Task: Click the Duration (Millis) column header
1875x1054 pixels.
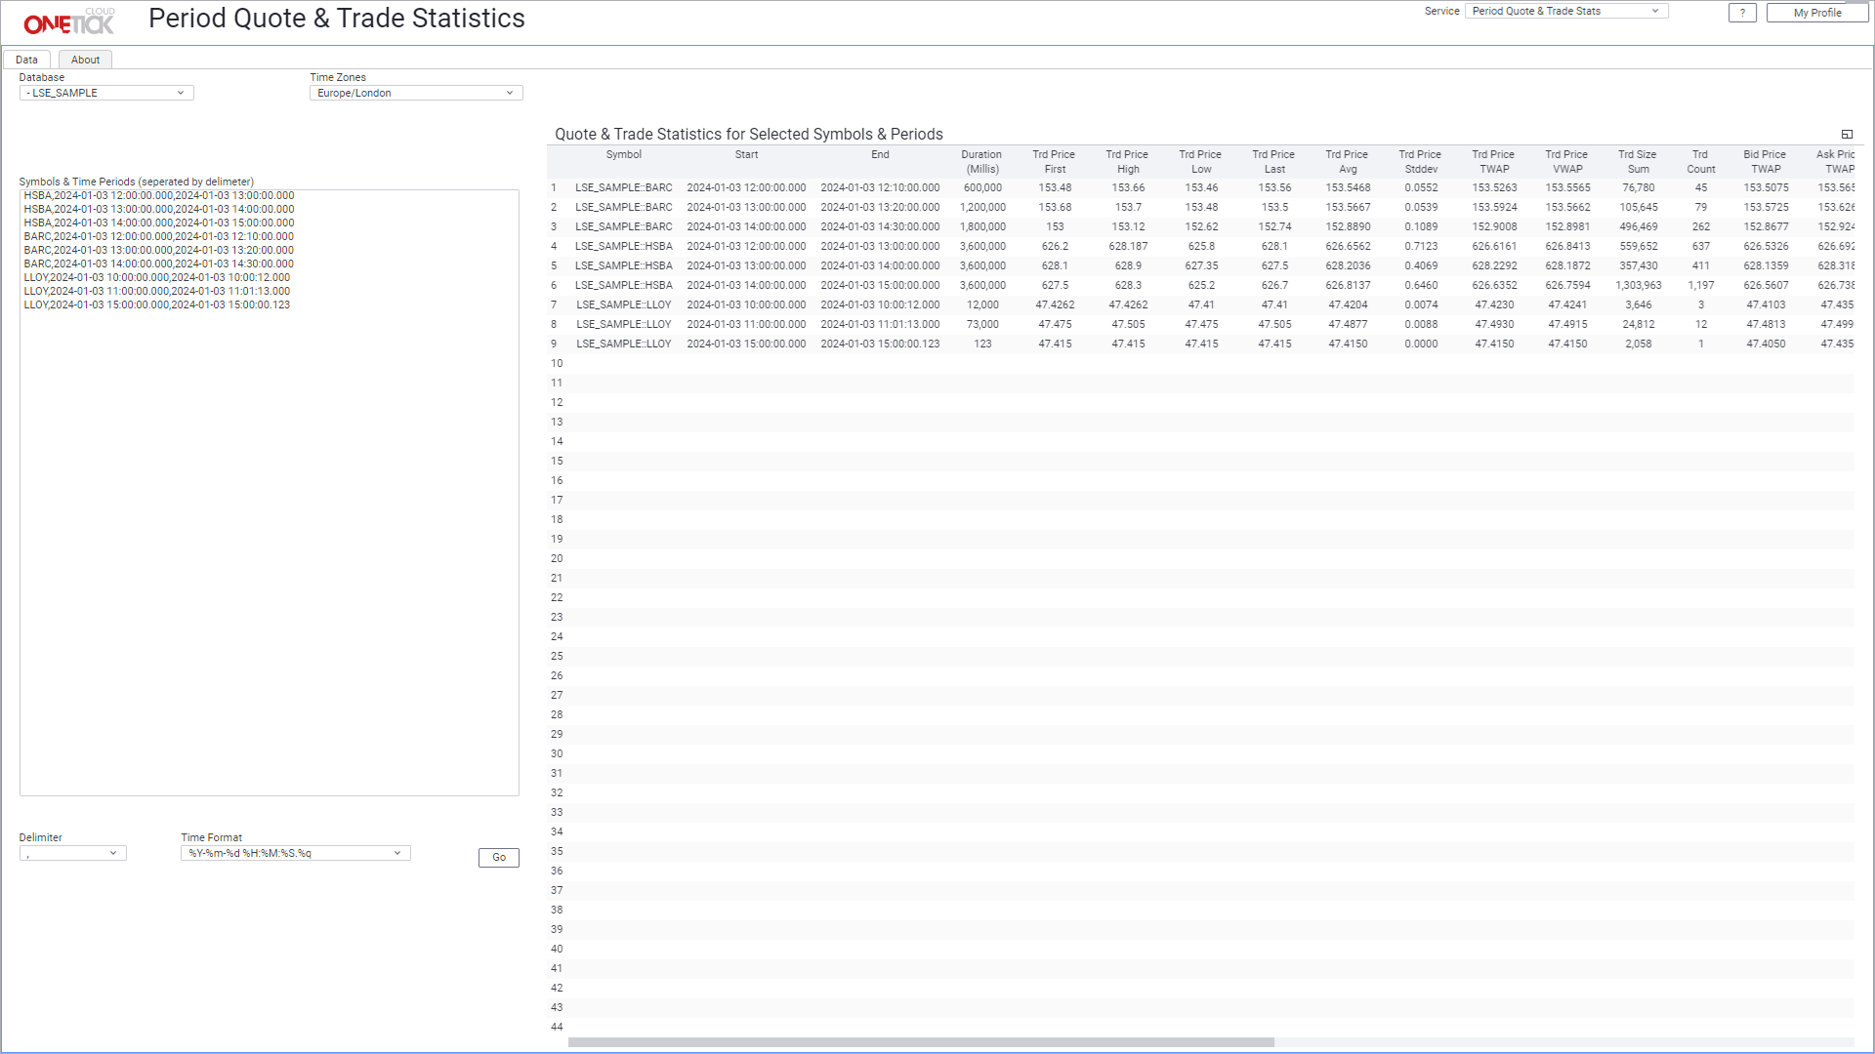Action: pyautogui.click(x=980, y=162)
